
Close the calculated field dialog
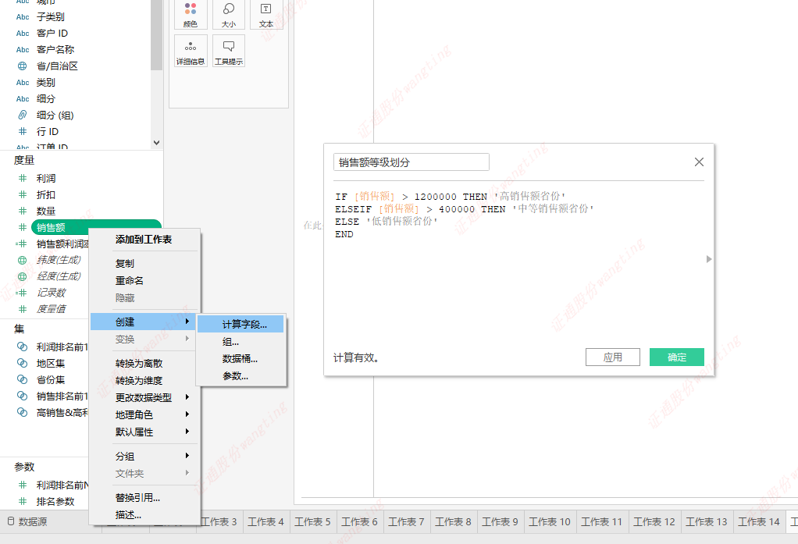700,162
